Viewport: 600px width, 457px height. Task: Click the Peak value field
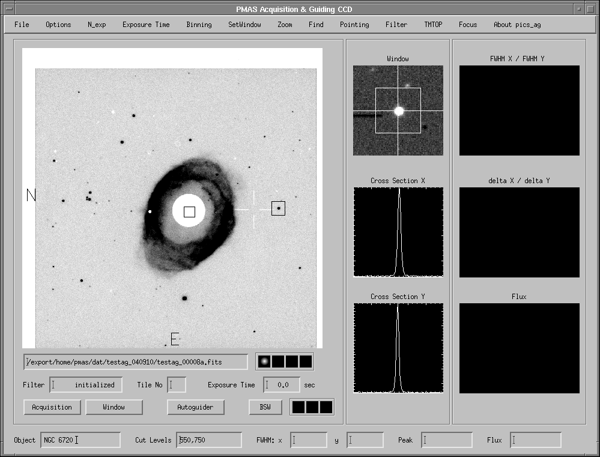coord(447,440)
